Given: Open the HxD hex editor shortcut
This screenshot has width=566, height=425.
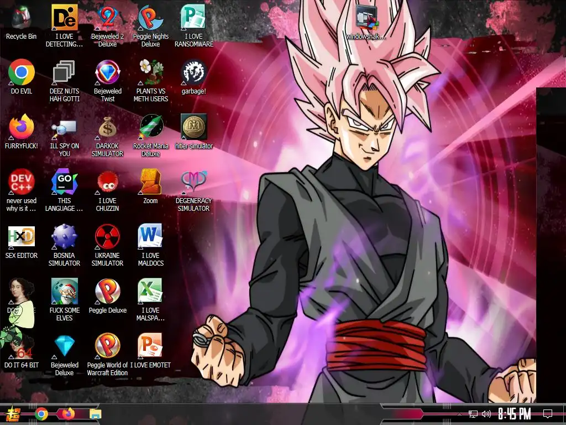Looking at the screenshot, I should pos(22,237).
